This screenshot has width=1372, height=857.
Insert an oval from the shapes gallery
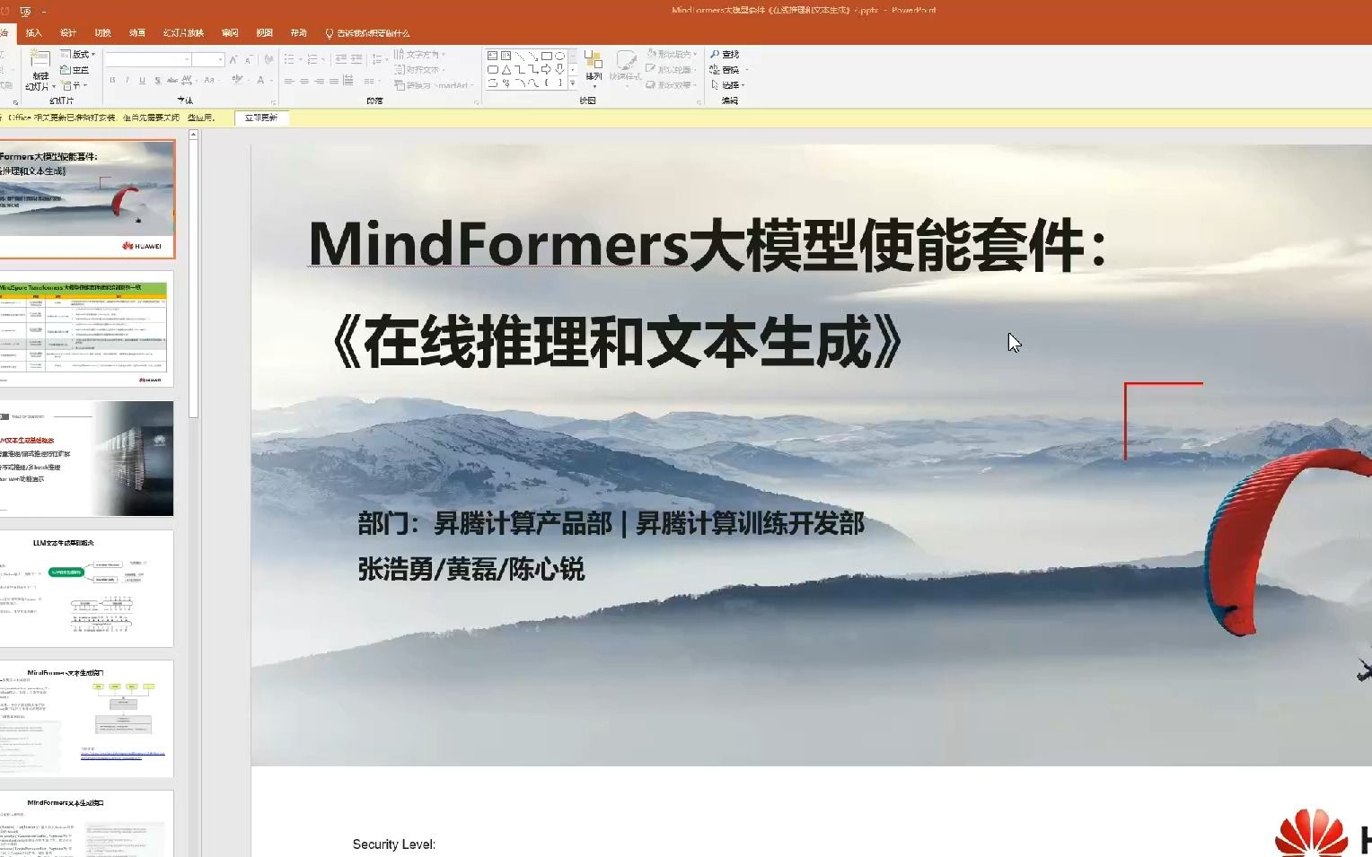[x=560, y=57]
